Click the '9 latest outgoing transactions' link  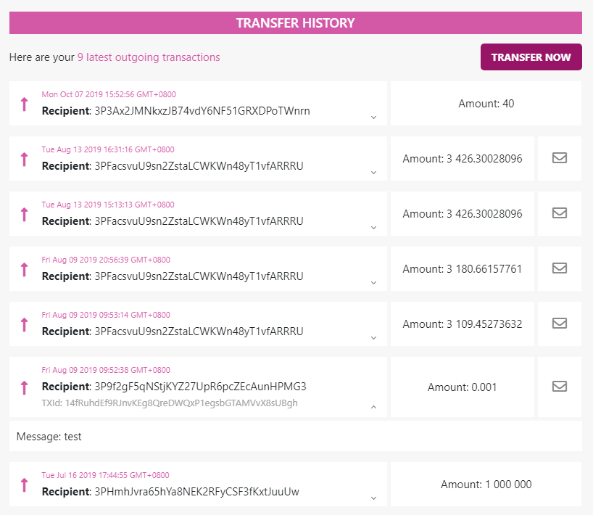coord(149,57)
